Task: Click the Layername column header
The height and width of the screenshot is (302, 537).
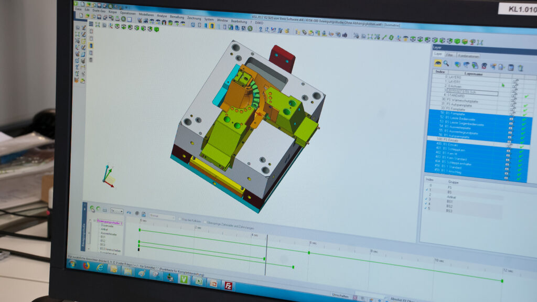Action: (474, 74)
